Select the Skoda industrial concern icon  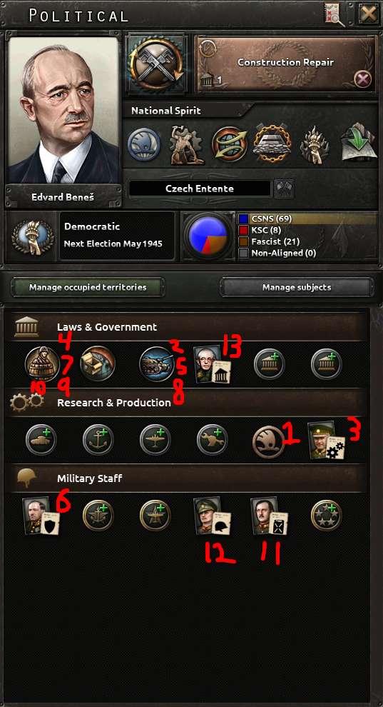[x=267, y=438]
